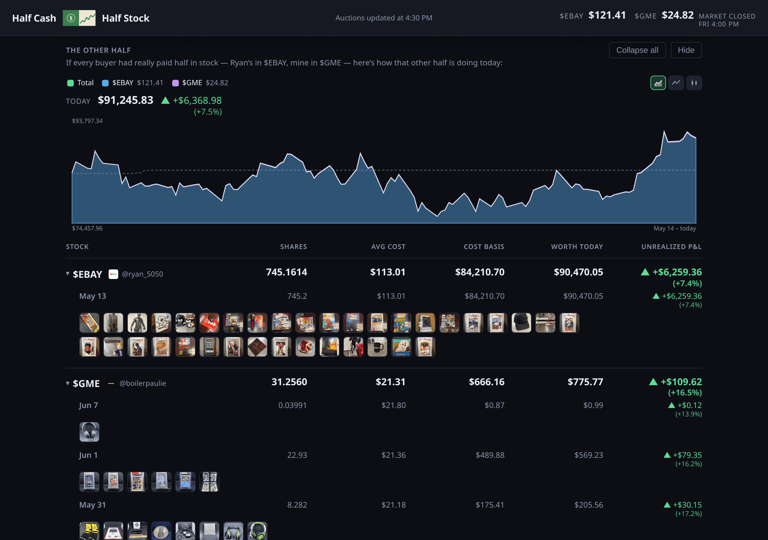This screenshot has width=768, height=540.
Task: Click the Collapse all button
Action: point(637,50)
